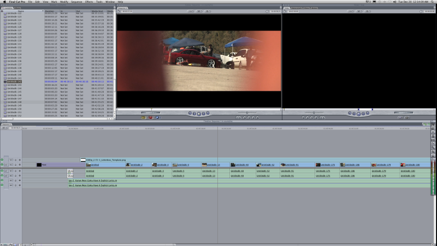Viewport: 437px width, 246px height.
Task: Click the Duration column header in Browser
Action: pos(50,11)
